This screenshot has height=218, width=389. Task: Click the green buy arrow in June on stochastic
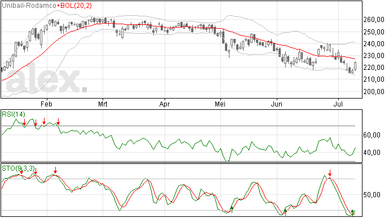pos(285,212)
